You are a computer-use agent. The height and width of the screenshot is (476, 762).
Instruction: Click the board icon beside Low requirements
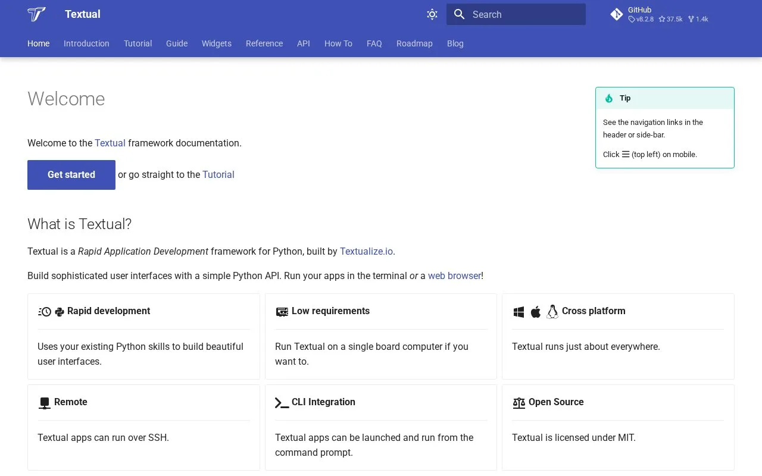click(282, 311)
